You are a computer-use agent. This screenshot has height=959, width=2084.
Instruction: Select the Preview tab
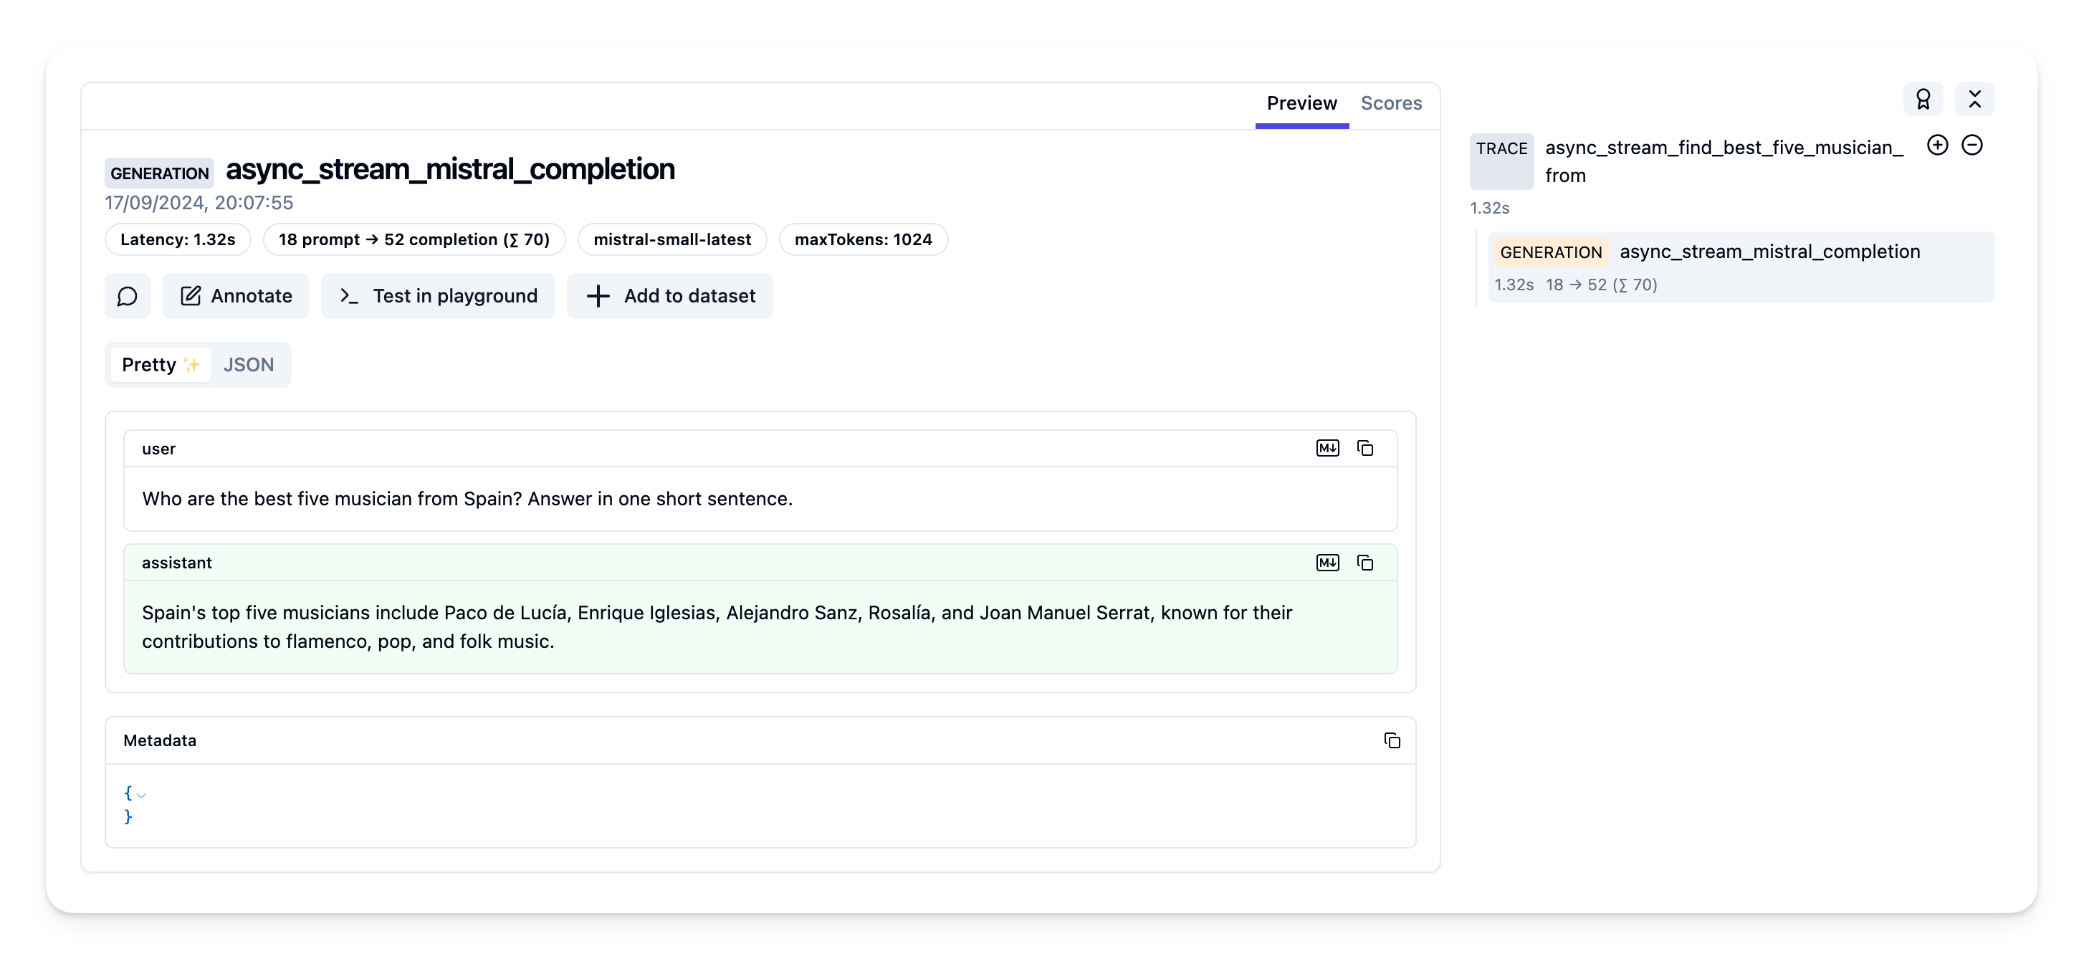[x=1301, y=104]
